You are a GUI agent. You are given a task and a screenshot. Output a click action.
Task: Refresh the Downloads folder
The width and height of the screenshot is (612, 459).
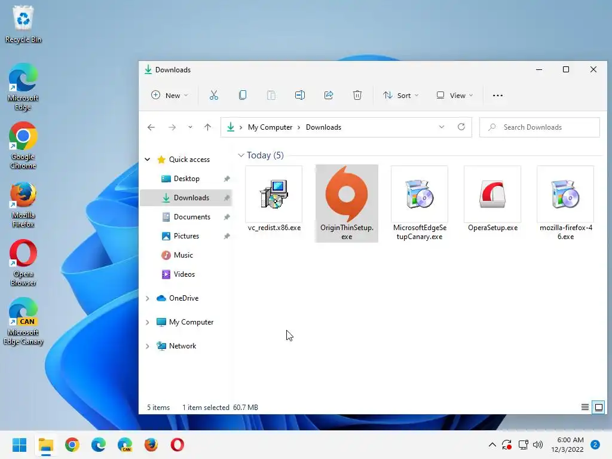[x=461, y=127]
